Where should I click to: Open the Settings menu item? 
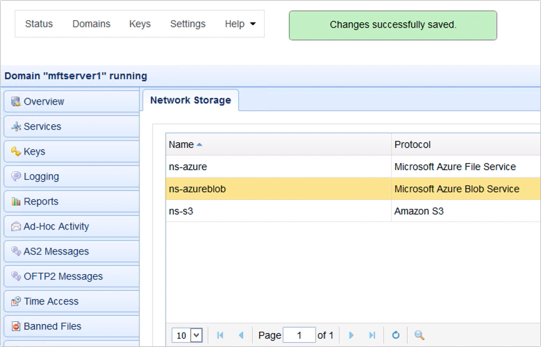point(188,24)
